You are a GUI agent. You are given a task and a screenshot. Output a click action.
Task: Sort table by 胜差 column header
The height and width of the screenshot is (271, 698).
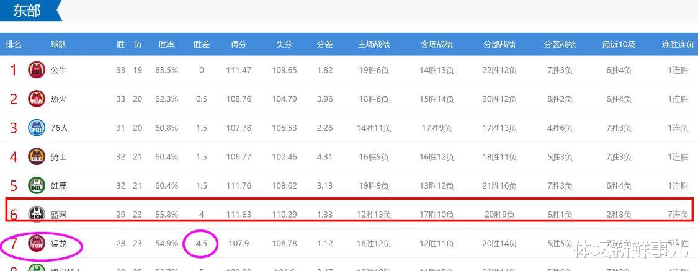click(x=201, y=45)
